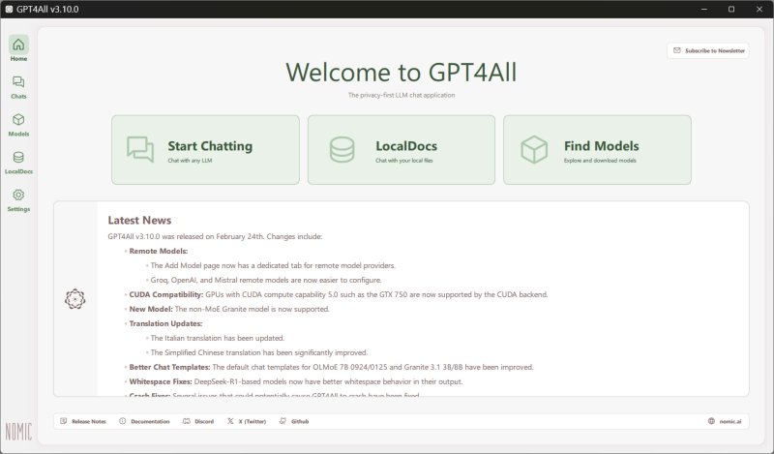
Task: Visit the nomic.ai link text
Action: pyautogui.click(x=730, y=421)
